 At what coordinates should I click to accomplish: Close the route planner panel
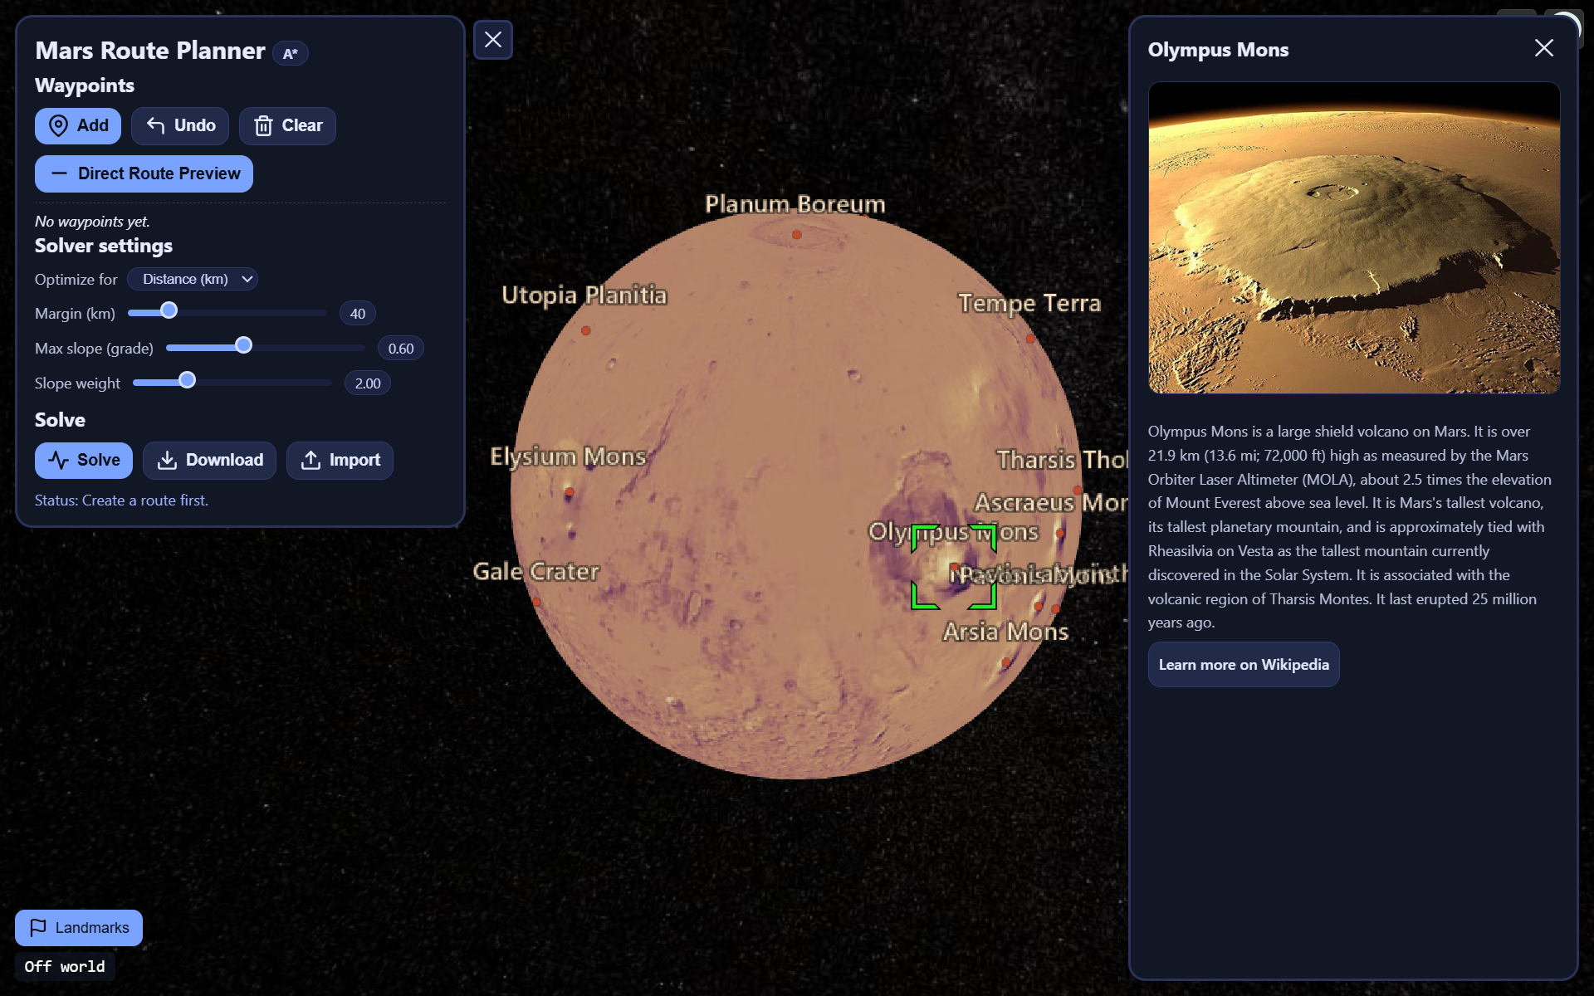pyautogui.click(x=493, y=40)
